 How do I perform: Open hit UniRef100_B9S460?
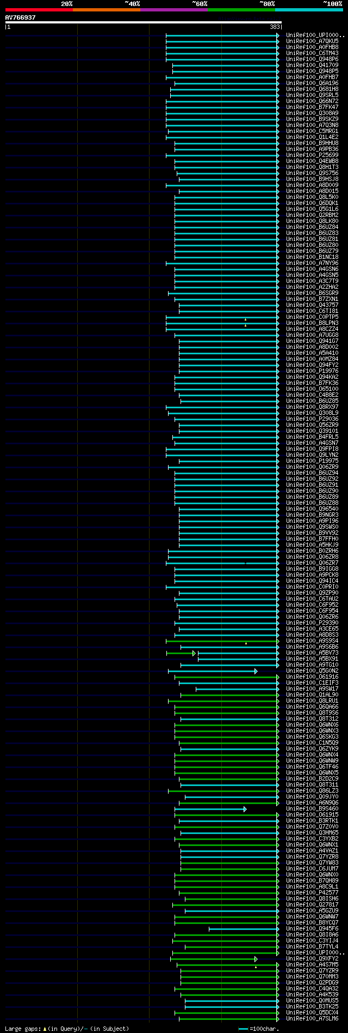tap(312, 809)
